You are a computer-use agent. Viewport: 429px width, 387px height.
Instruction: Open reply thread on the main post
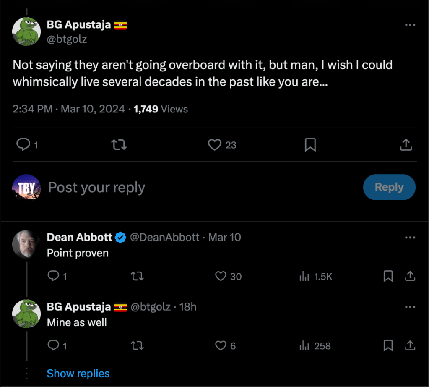tap(23, 145)
